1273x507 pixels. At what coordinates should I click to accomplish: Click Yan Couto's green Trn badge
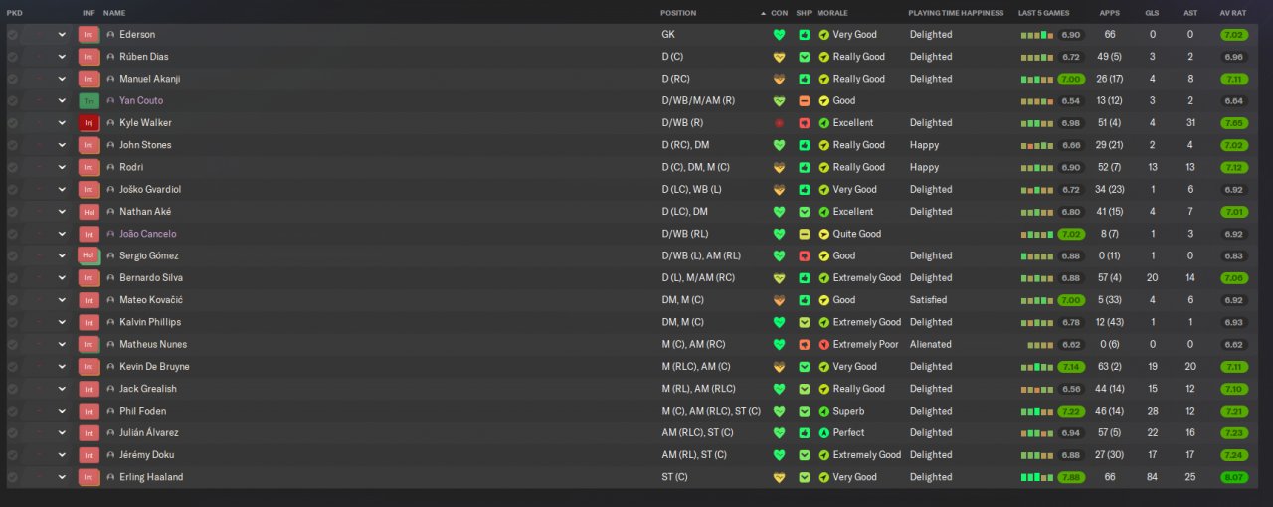tap(90, 100)
